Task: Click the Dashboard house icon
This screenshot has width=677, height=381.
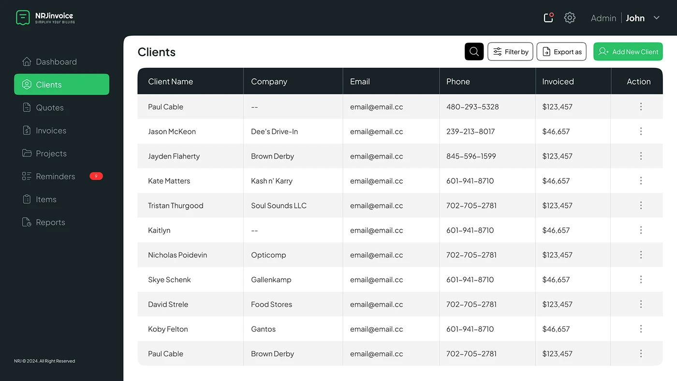Action: click(x=27, y=62)
